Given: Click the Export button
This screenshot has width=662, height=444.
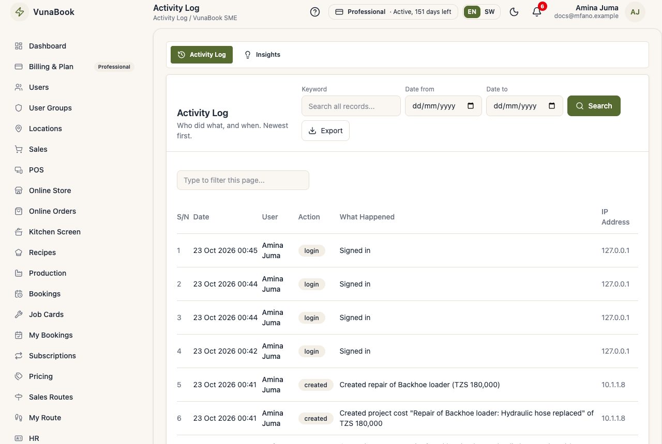Looking at the screenshot, I should click(325, 131).
